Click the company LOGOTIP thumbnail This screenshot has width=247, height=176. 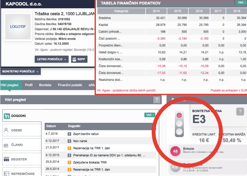pyautogui.click(x=18, y=27)
